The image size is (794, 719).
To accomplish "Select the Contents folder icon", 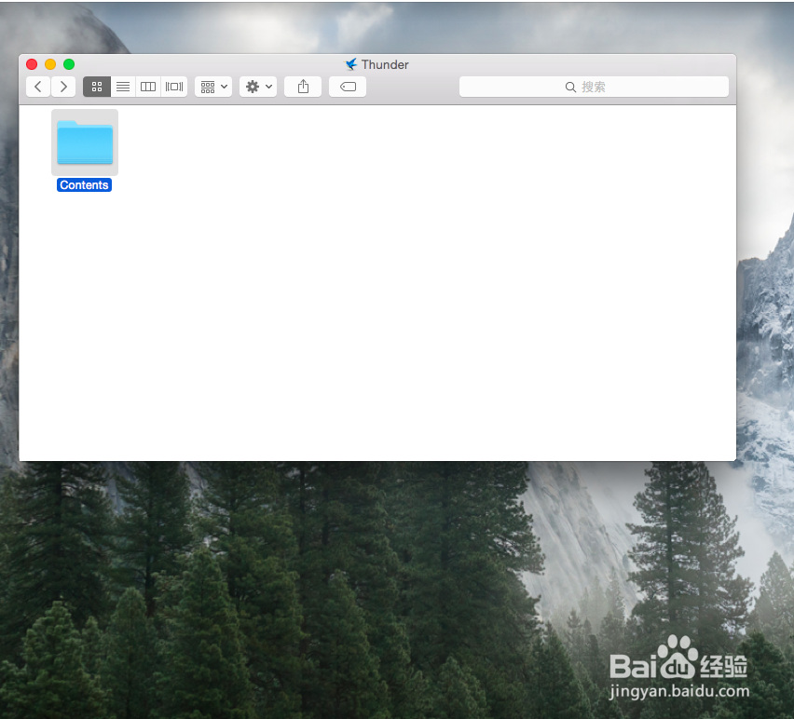I will pos(85,142).
